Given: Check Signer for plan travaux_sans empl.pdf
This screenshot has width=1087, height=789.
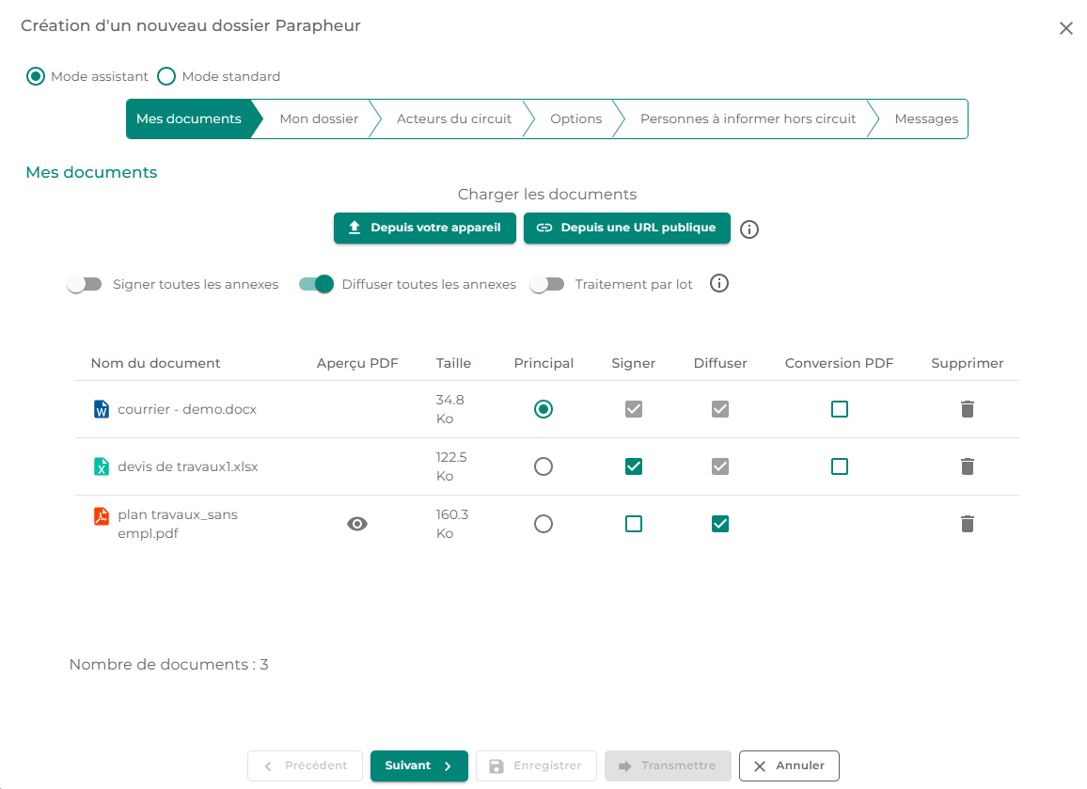Looking at the screenshot, I should 634,524.
